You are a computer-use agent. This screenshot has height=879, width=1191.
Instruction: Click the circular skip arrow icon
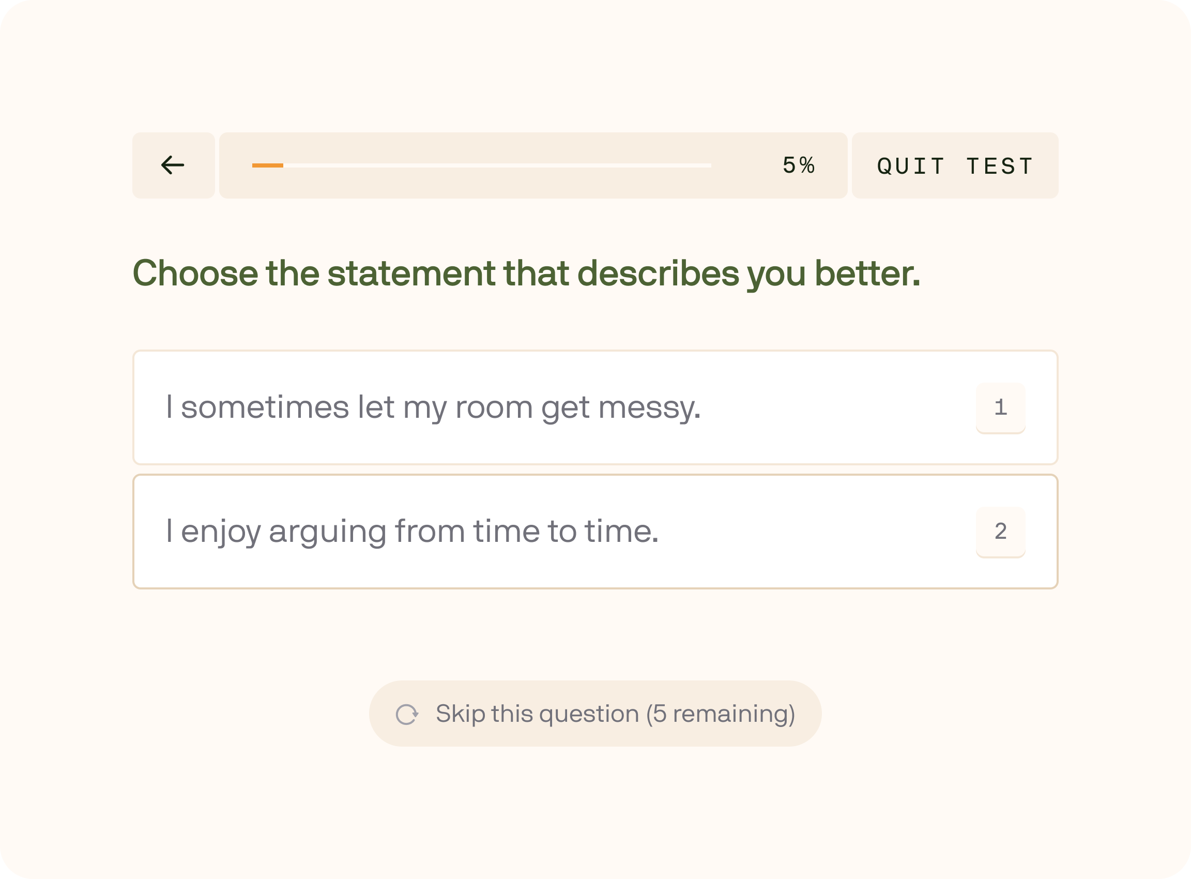[407, 714]
